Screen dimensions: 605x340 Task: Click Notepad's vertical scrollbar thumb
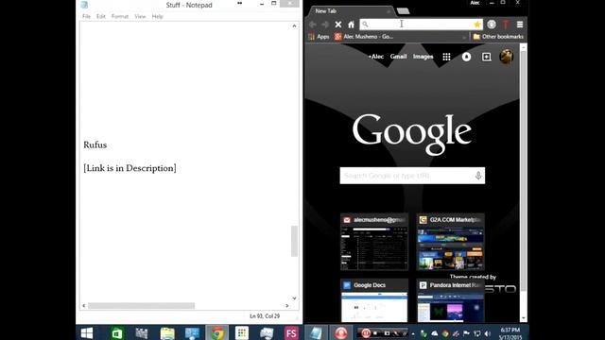click(294, 241)
